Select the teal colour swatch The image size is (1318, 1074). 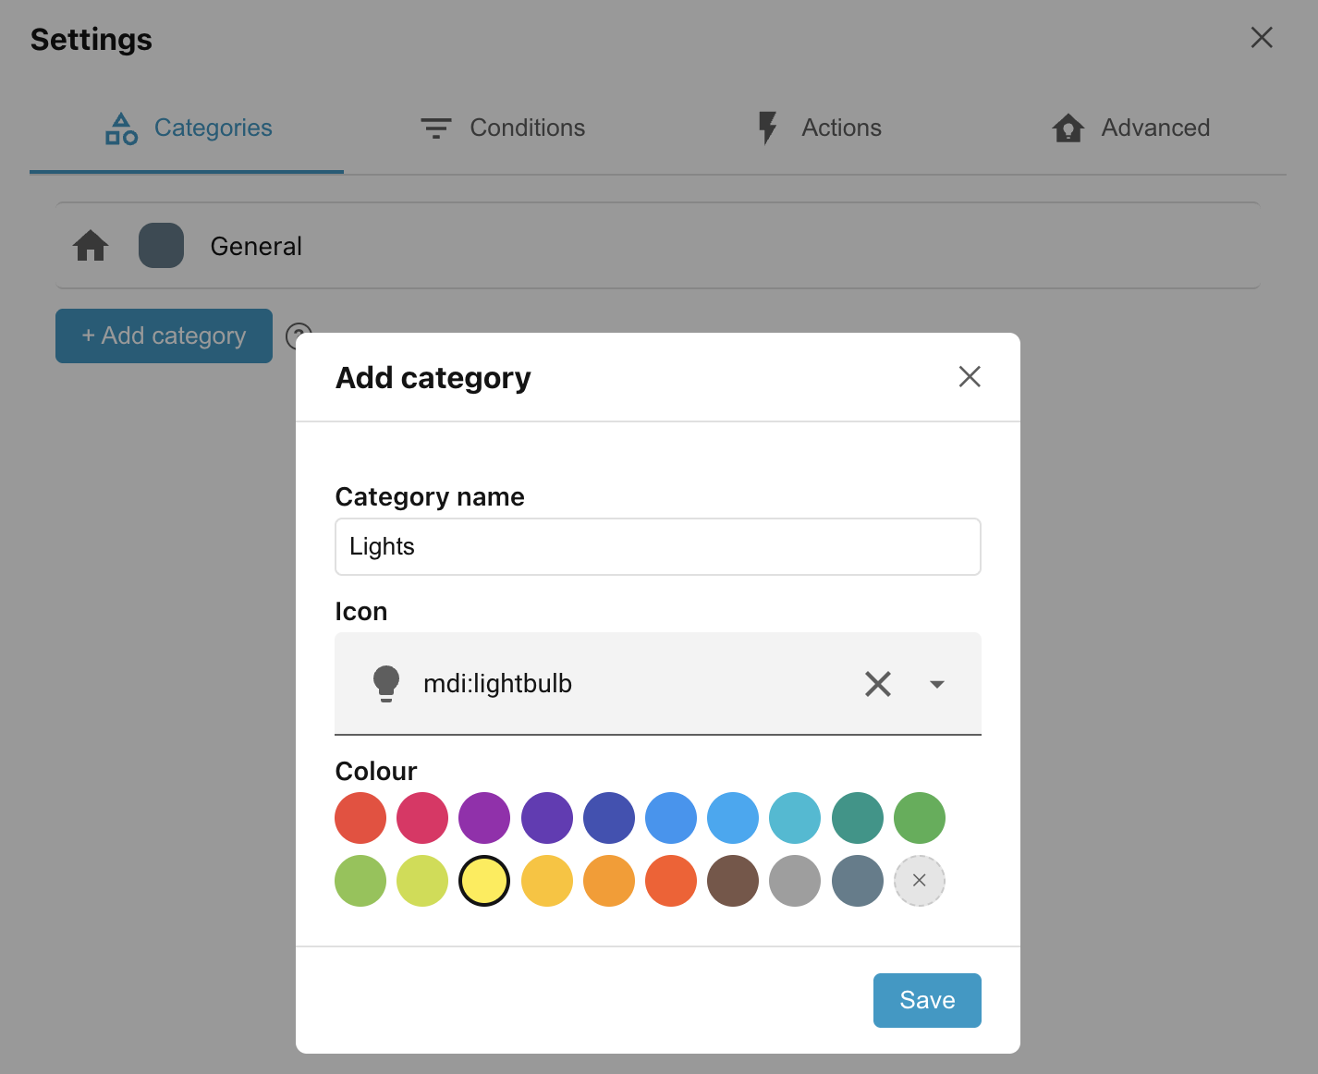click(858, 818)
